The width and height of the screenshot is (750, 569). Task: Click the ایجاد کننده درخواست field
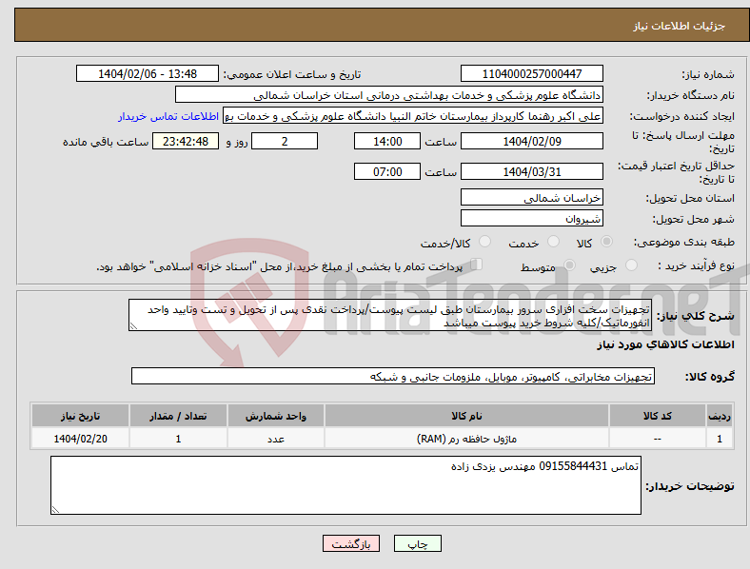[413, 116]
